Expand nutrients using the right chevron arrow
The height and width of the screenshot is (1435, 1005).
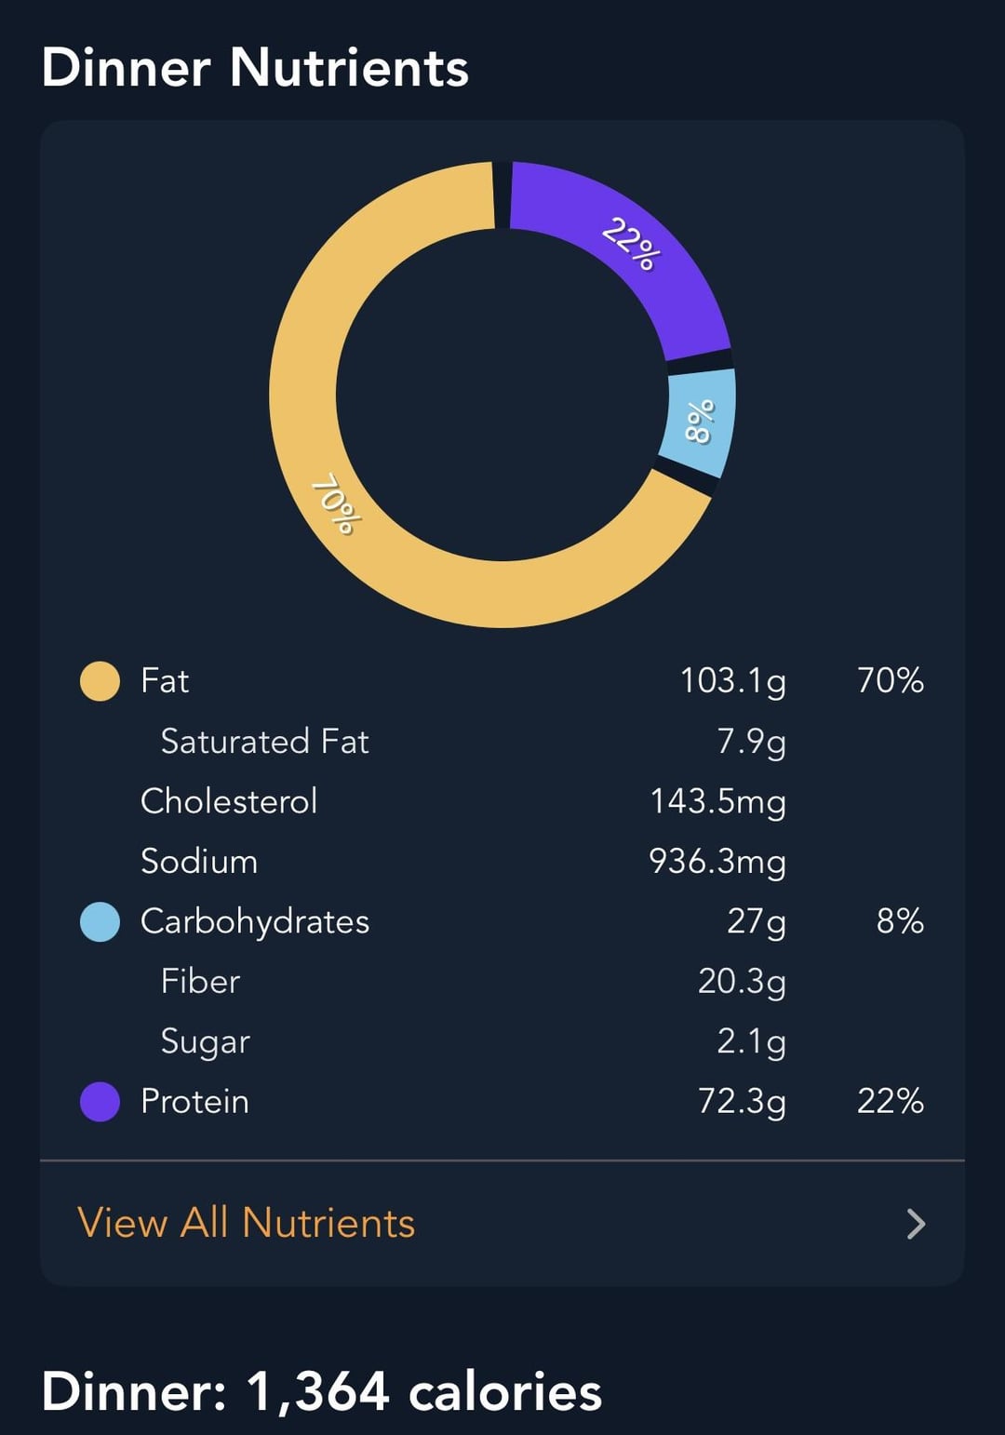[916, 1224]
